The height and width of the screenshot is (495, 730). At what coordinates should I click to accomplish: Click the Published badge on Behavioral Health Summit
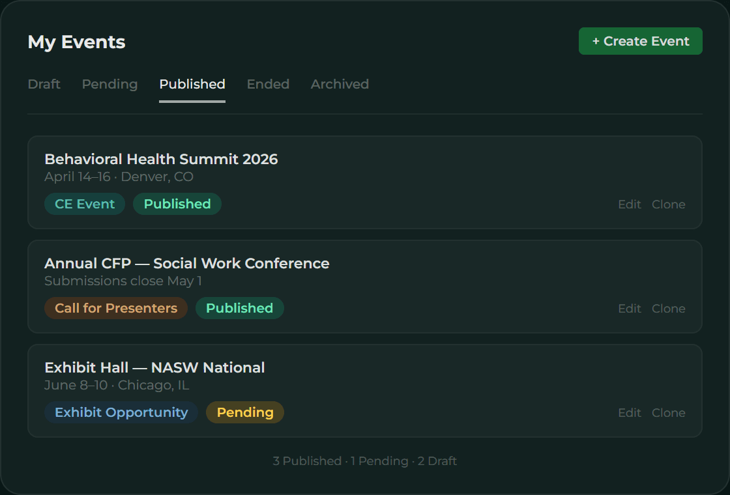(177, 204)
